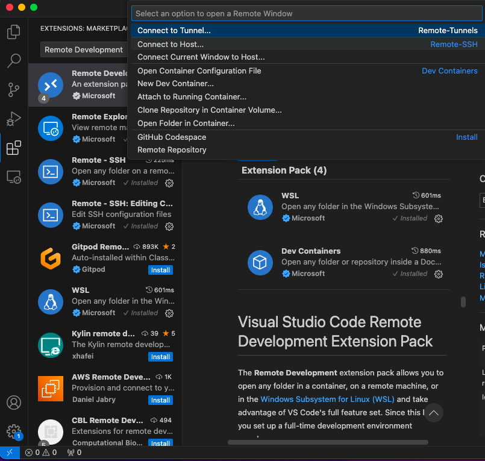Open the Manage gear in activity bar
The image size is (485, 461).
pyautogui.click(x=14, y=431)
